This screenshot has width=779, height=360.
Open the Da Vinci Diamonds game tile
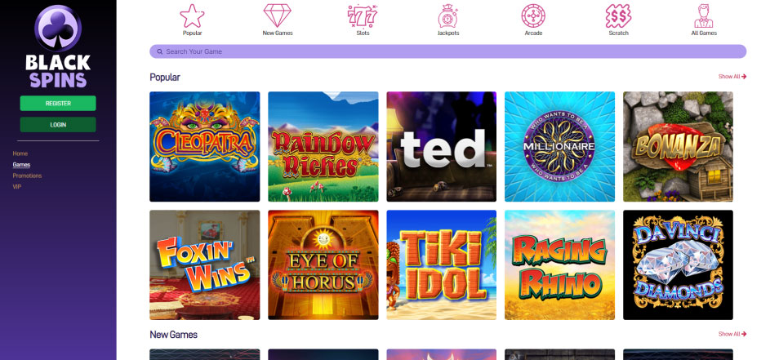(x=678, y=264)
